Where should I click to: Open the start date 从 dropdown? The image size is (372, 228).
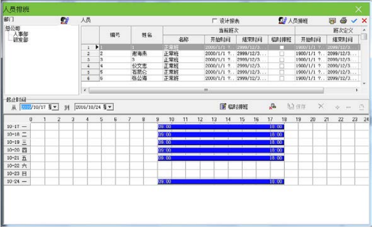(x=55, y=107)
